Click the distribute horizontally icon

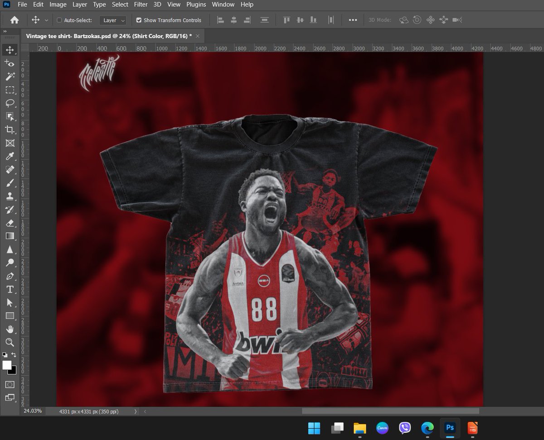(x=331, y=20)
